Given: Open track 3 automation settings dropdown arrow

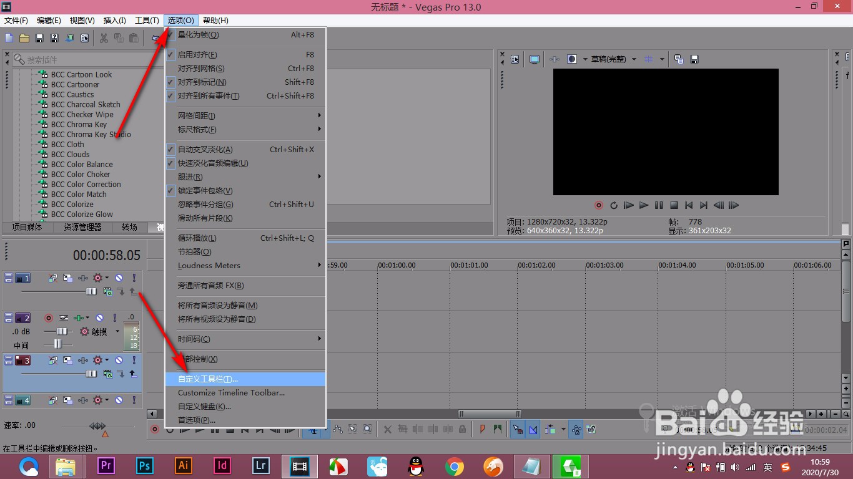Looking at the screenshot, I should click(107, 360).
